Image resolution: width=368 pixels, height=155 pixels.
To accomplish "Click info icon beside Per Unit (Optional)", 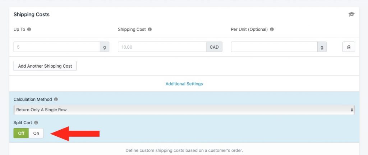I will [x=272, y=29].
